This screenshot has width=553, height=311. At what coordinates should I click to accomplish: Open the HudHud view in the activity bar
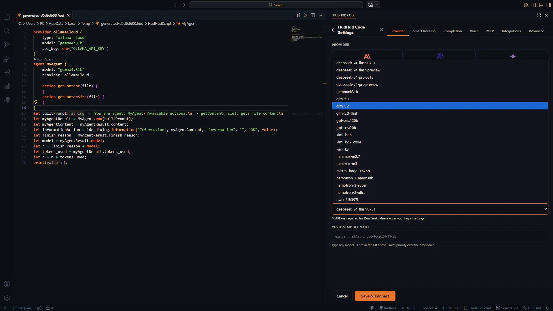point(7,100)
